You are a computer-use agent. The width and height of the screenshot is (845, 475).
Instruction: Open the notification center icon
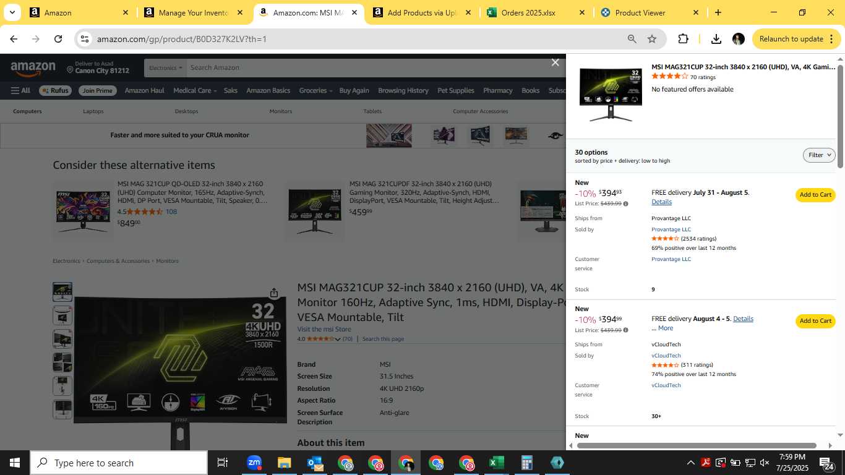click(827, 463)
